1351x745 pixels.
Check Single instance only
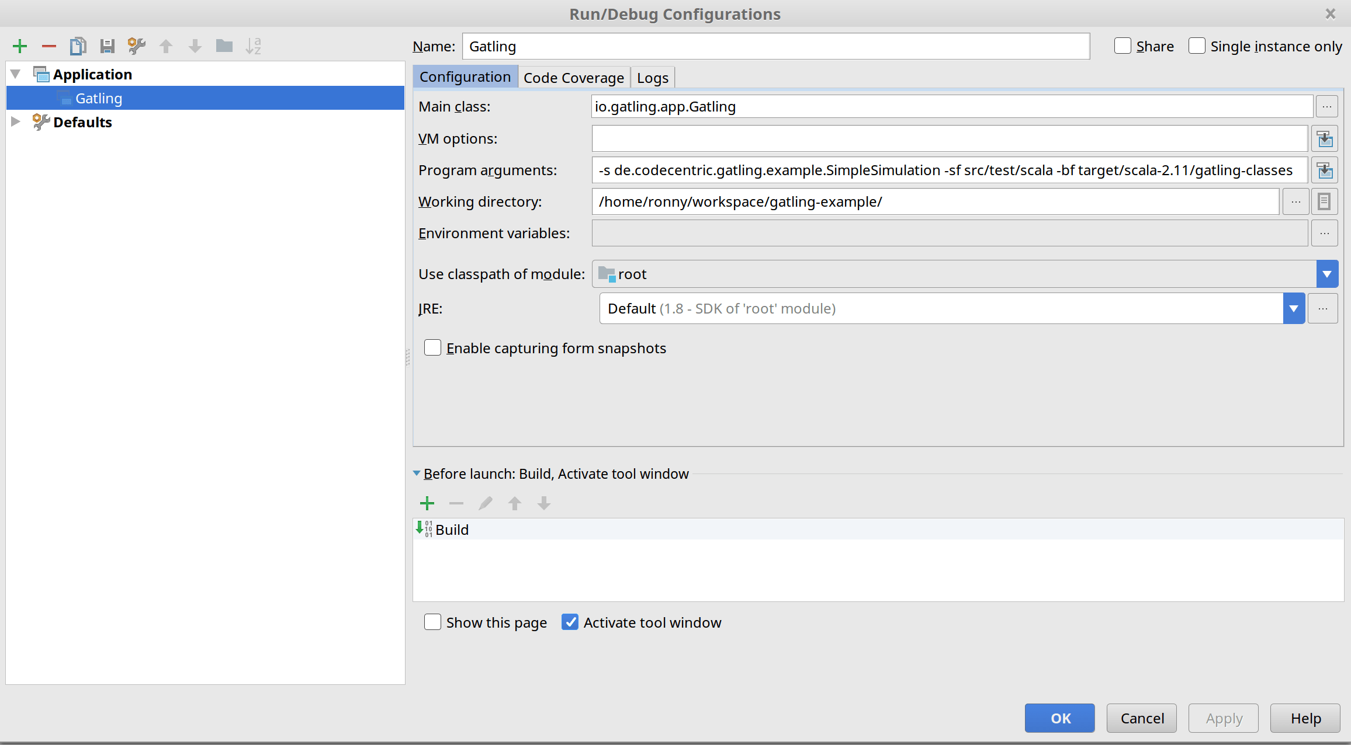1197,46
